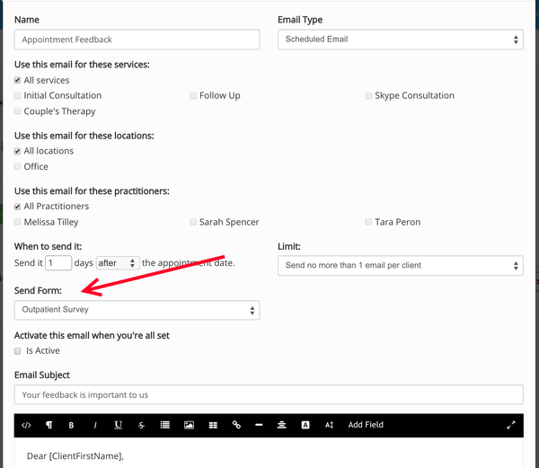Toggle HTML code view in editor toolbar
The width and height of the screenshot is (539, 468).
click(x=26, y=425)
